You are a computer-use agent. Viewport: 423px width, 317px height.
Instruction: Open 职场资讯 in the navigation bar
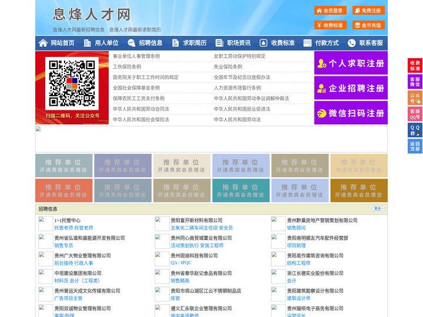click(239, 43)
